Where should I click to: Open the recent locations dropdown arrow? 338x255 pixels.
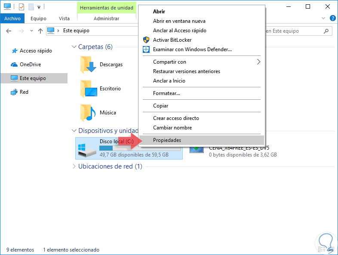(31, 31)
